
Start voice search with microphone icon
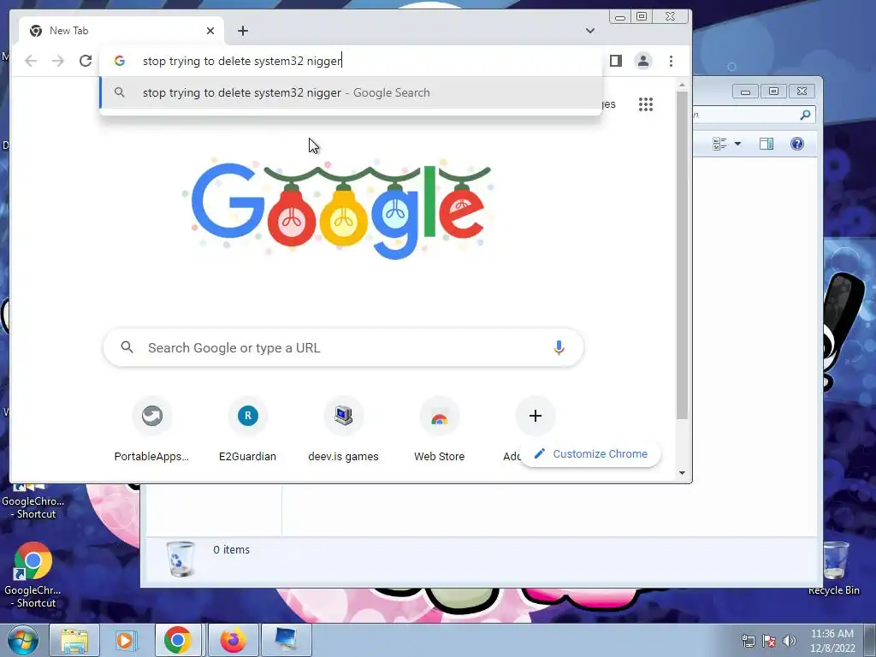point(559,347)
